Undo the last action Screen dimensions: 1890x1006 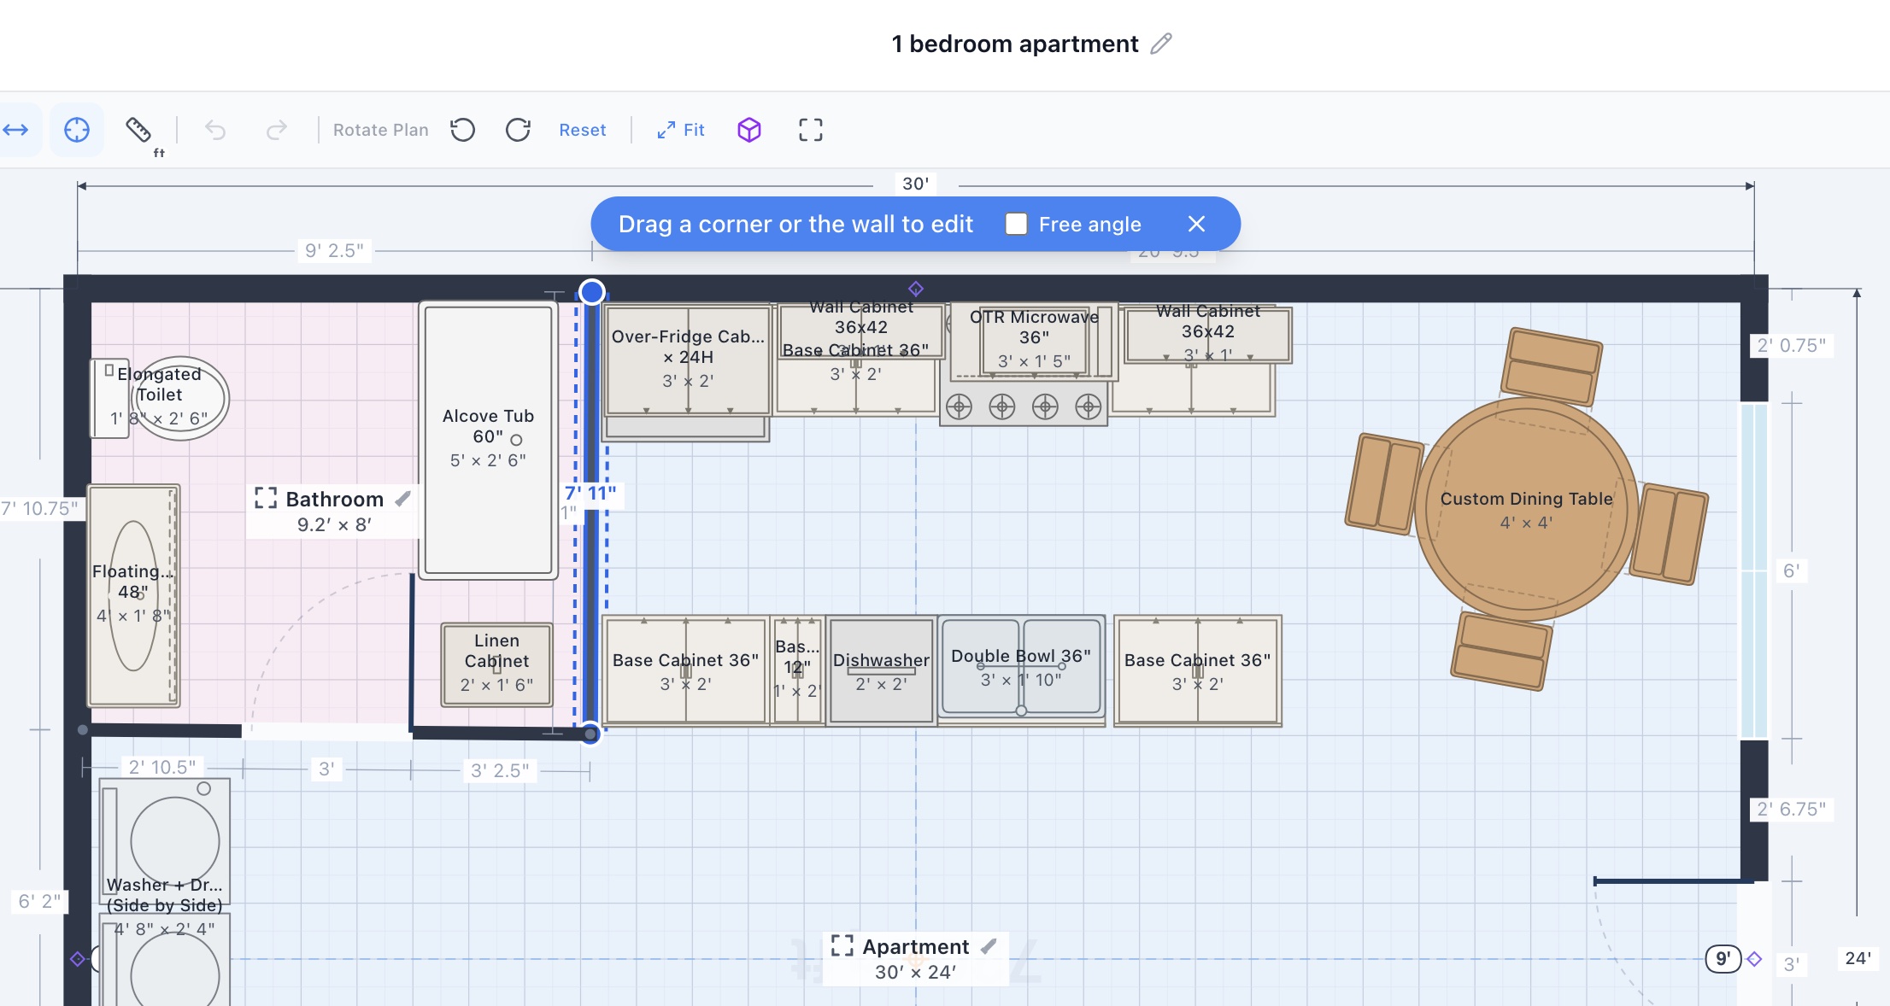tap(215, 130)
